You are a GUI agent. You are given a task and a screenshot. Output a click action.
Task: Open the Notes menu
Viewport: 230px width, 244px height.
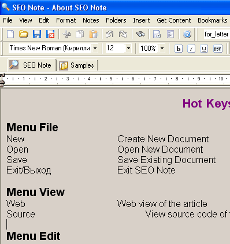pos(91,20)
